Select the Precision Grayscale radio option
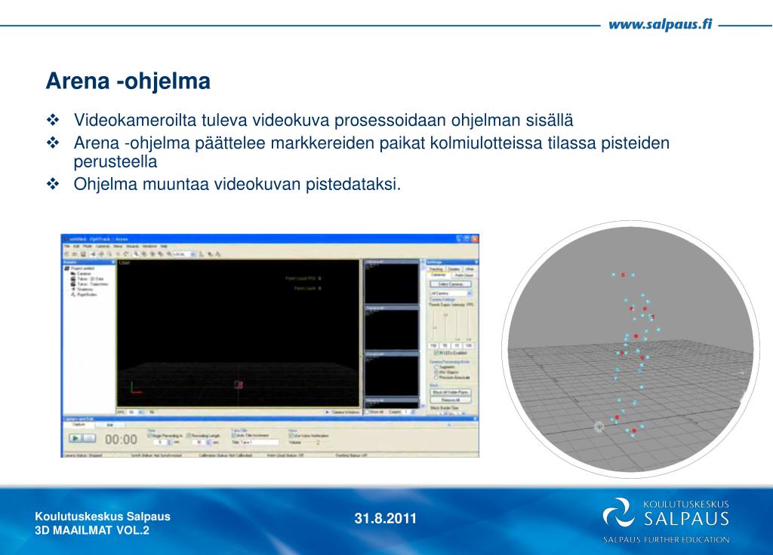This screenshot has height=555, width=773. click(x=436, y=377)
